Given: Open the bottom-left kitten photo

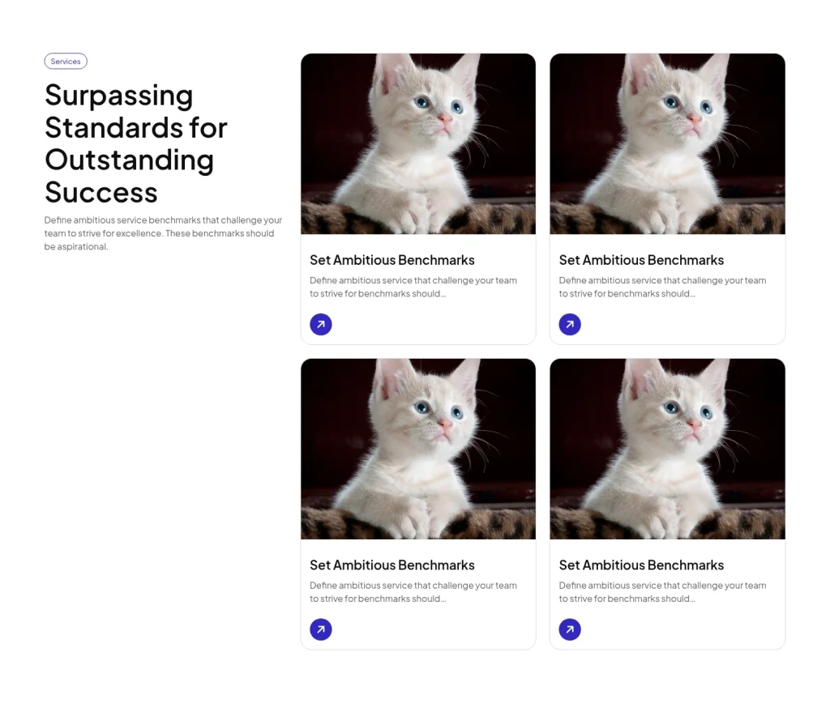Looking at the screenshot, I should click(417, 449).
